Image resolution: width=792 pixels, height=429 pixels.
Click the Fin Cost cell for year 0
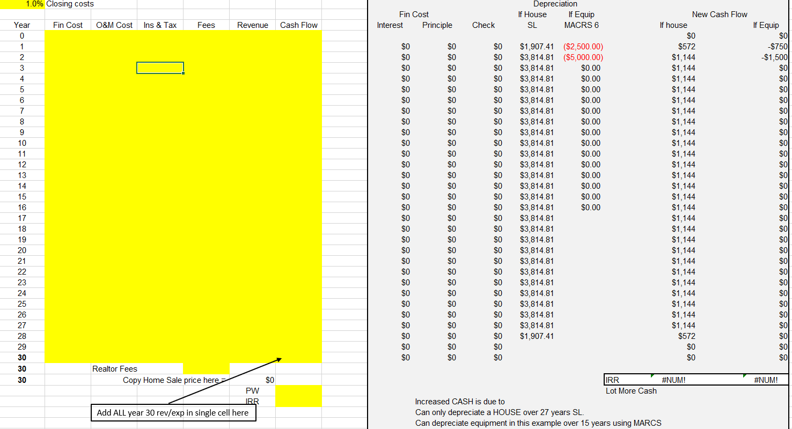tap(68, 35)
